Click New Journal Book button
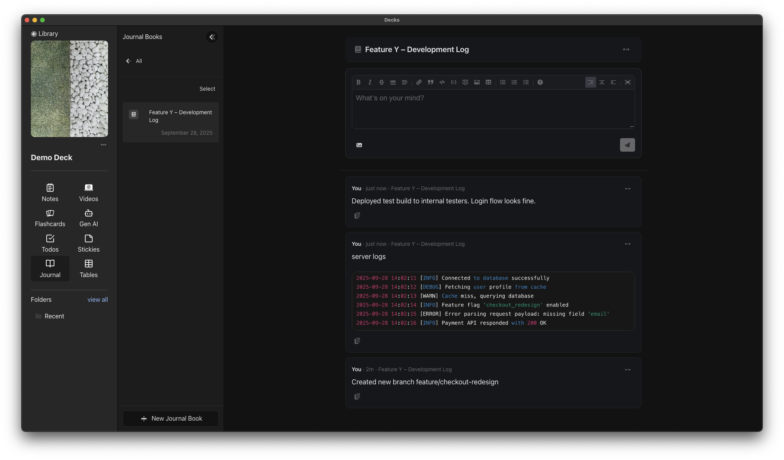The width and height of the screenshot is (784, 460). click(171, 418)
